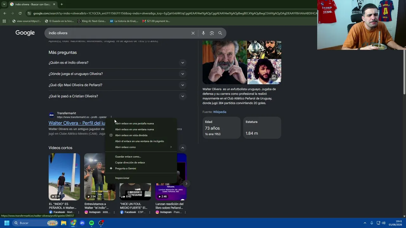Click the address bar URL
Viewport: 406px width, 228px height.
[174, 13]
